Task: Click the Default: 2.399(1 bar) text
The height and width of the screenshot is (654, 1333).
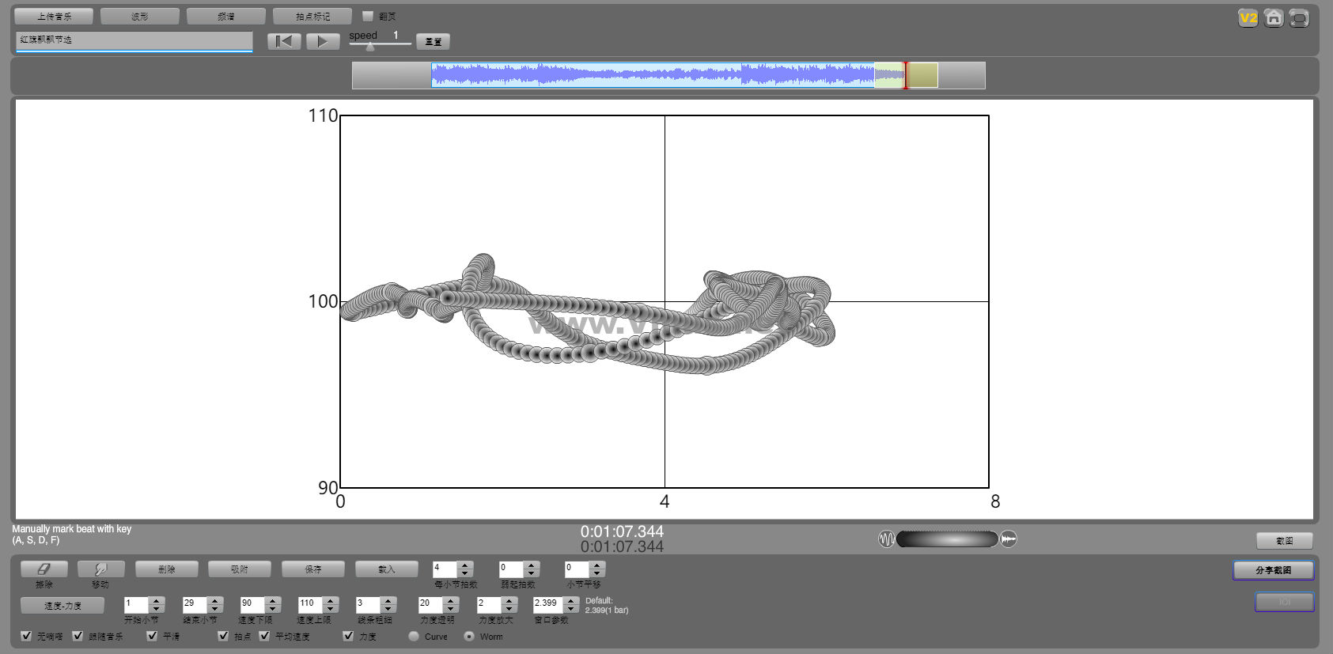Action: (607, 605)
